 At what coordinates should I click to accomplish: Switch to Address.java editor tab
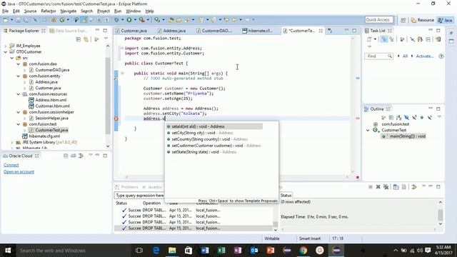pos(171,31)
